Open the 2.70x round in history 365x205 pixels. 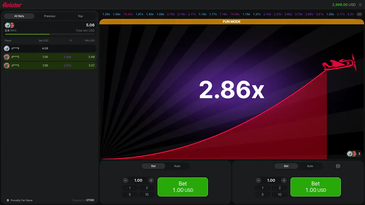[x=171, y=14]
